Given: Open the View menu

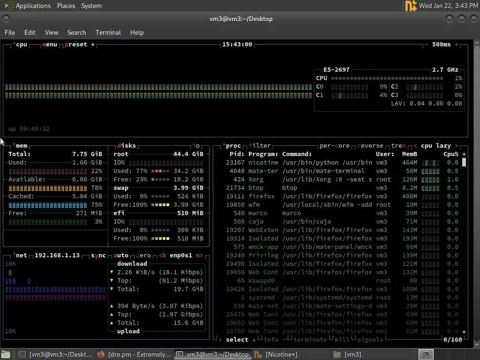Looking at the screenshot, I should pos(52,32).
